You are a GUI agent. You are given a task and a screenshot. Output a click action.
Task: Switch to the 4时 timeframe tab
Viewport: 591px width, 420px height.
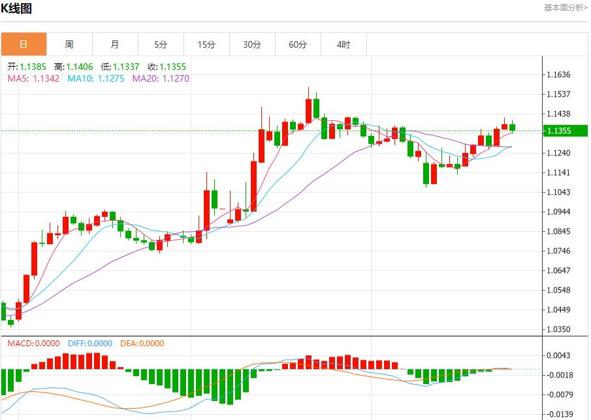pos(343,44)
